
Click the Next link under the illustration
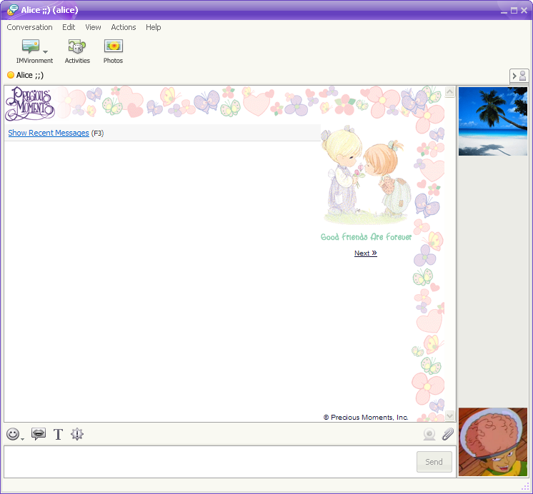[365, 253]
